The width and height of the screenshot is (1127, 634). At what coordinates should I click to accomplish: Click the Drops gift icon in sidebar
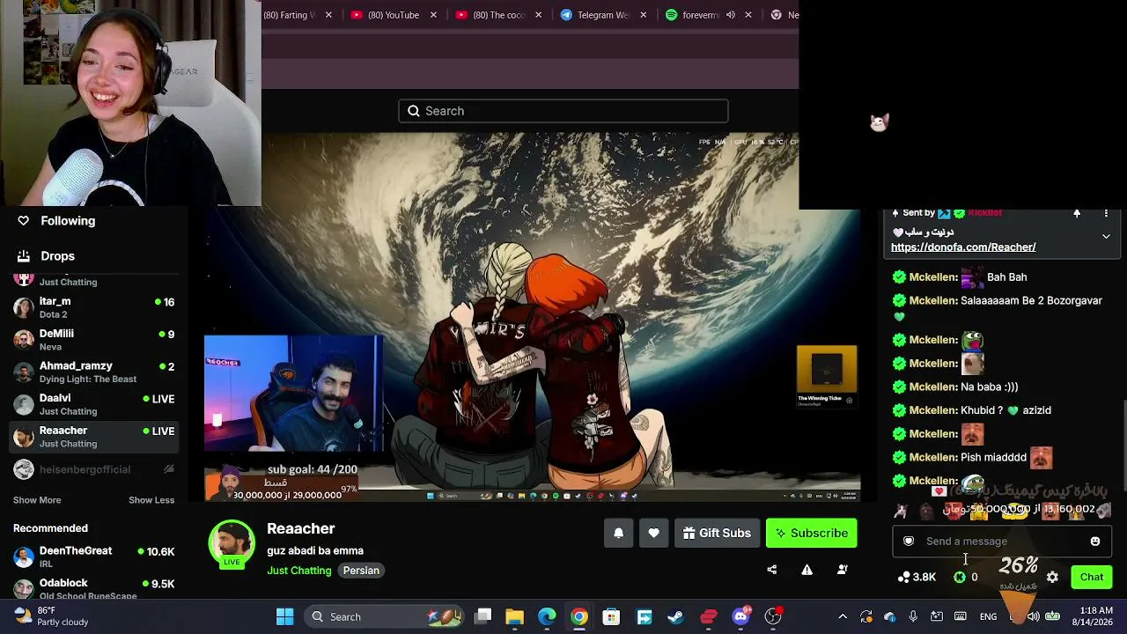coord(24,256)
